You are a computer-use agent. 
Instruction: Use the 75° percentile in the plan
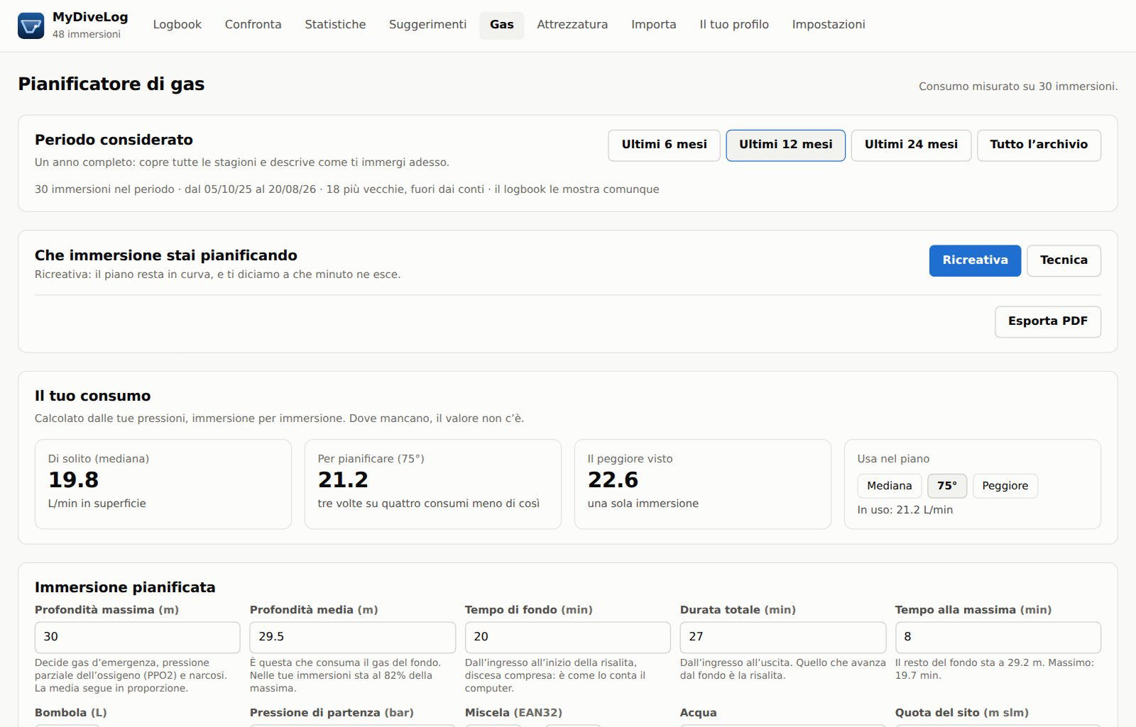coord(946,486)
